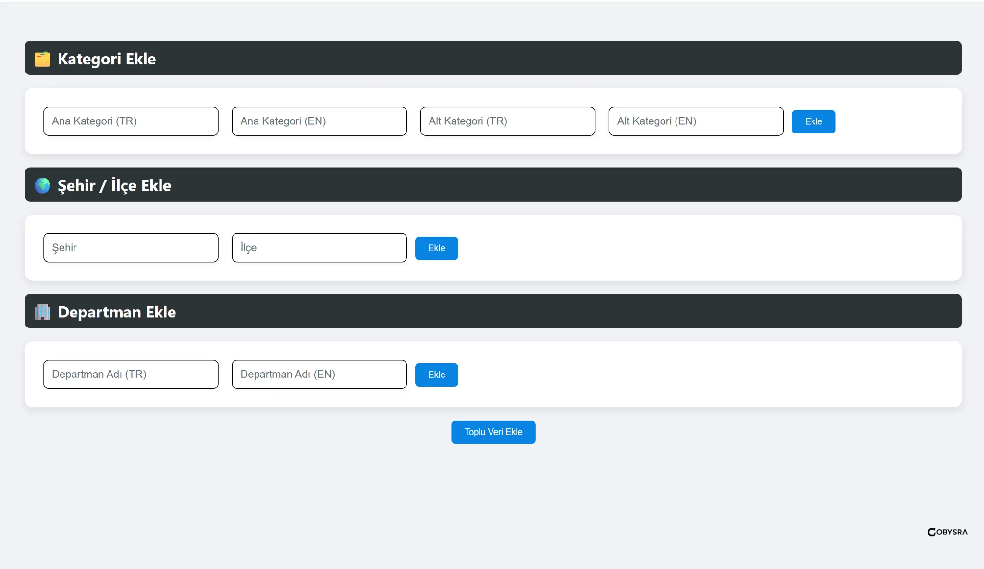Click into the Ana Kategori (EN) input
Image resolution: width=984 pixels, height=569 pixels.
(319, 121)
